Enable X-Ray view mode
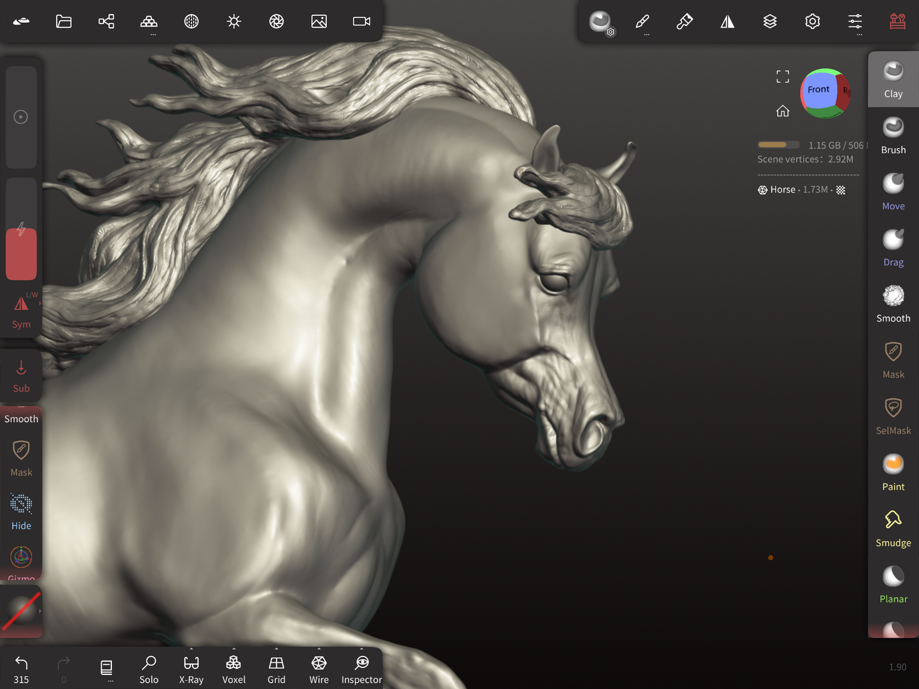 (191, 669)
